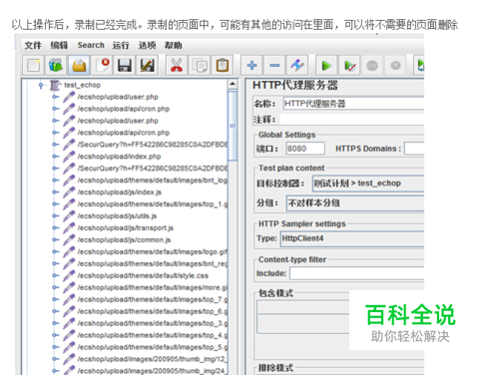Click the Save As toolbar icon
Screen dimensions: 499x375
147,65
